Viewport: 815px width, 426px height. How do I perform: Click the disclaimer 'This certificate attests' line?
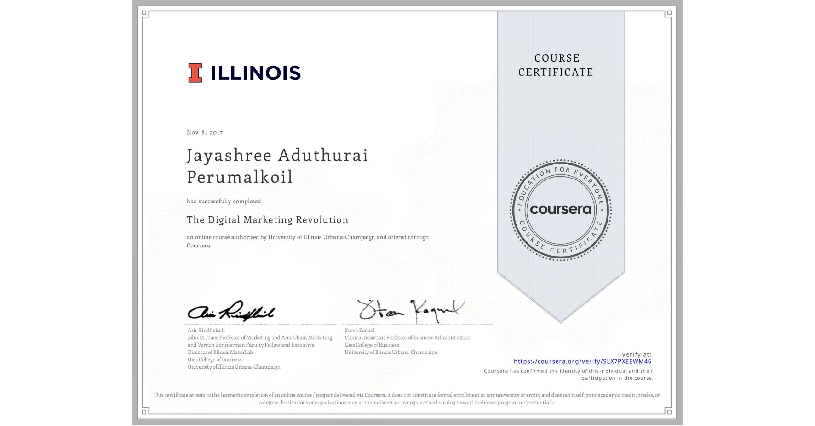(x=407, y=398)
